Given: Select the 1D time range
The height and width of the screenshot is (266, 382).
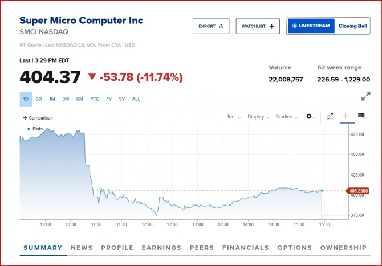Looking at the screenshot, I should coord(26,99).
